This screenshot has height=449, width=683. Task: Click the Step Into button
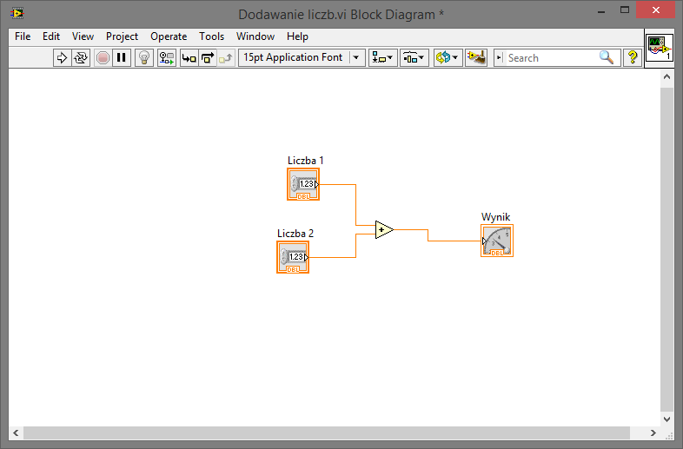point(189,58)
